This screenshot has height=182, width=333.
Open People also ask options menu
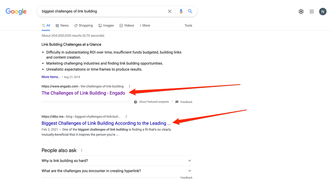pyautogui.click(x=82, y=150)
